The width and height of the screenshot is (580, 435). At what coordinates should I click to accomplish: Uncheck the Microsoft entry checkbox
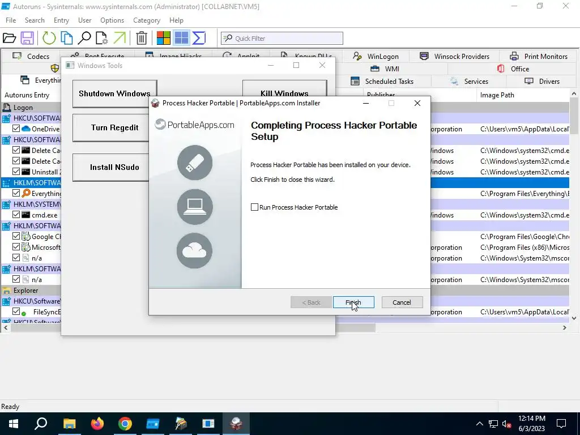16,247
